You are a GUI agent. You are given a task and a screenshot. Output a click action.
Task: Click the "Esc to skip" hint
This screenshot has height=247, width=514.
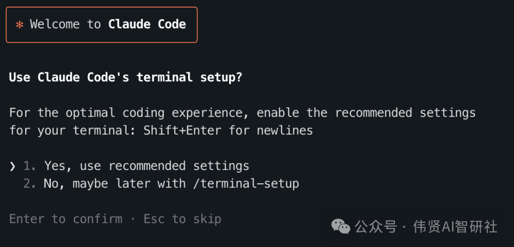click(x=182, y=219)
